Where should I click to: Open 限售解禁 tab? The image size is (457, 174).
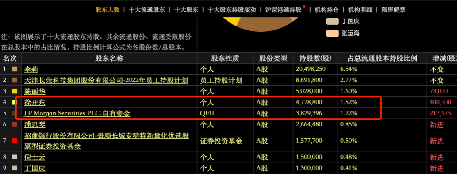pos(393,10)
